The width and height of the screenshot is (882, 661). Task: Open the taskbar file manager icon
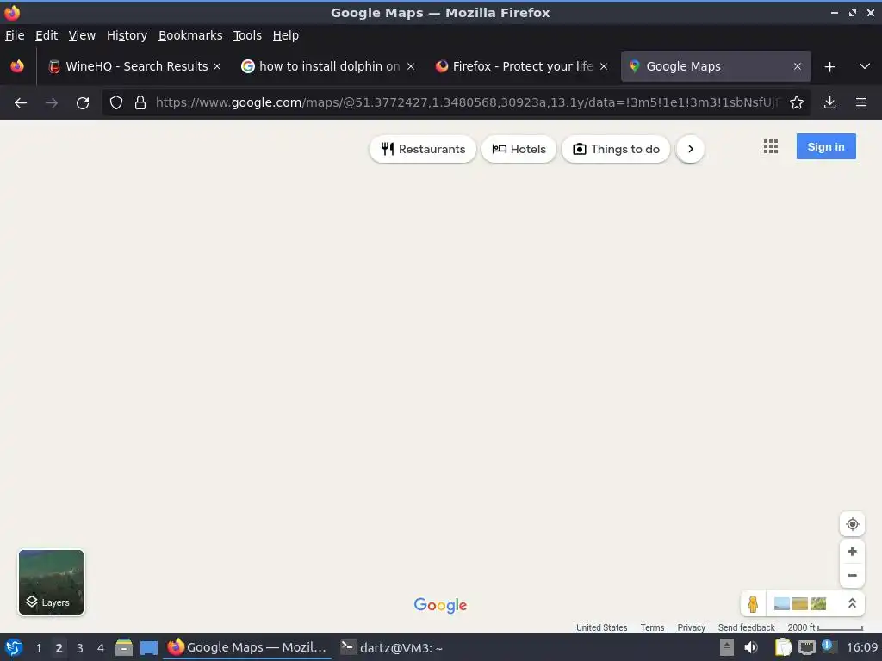tap(124, 647)
